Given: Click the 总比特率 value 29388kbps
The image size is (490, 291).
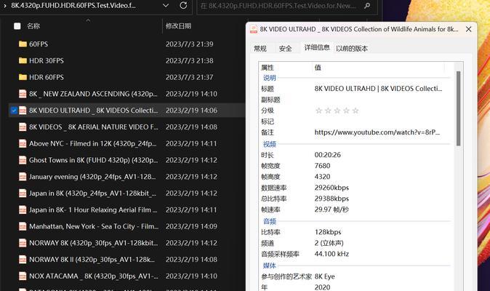Looking at the screenshot, I should pos(332,199).
